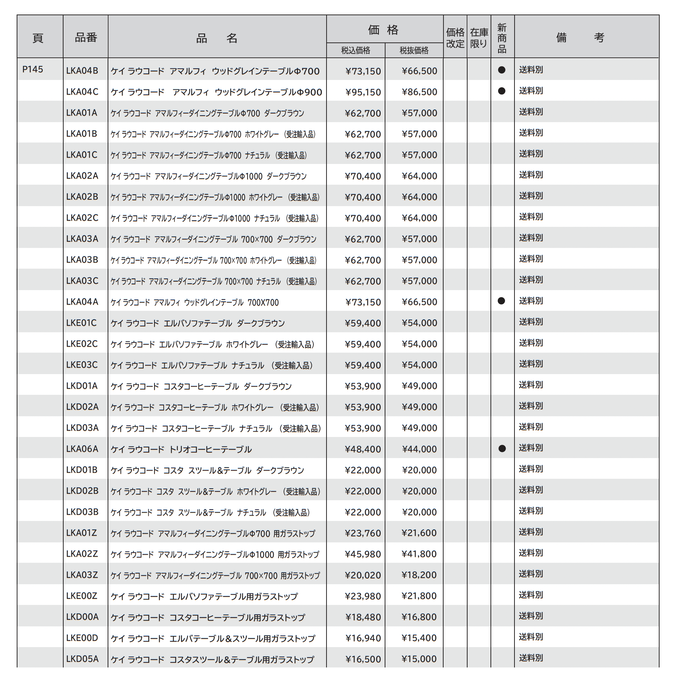This screenshot has height=682, width=677.
Task: Click the 品名 column header
Action: pos(217,38)
